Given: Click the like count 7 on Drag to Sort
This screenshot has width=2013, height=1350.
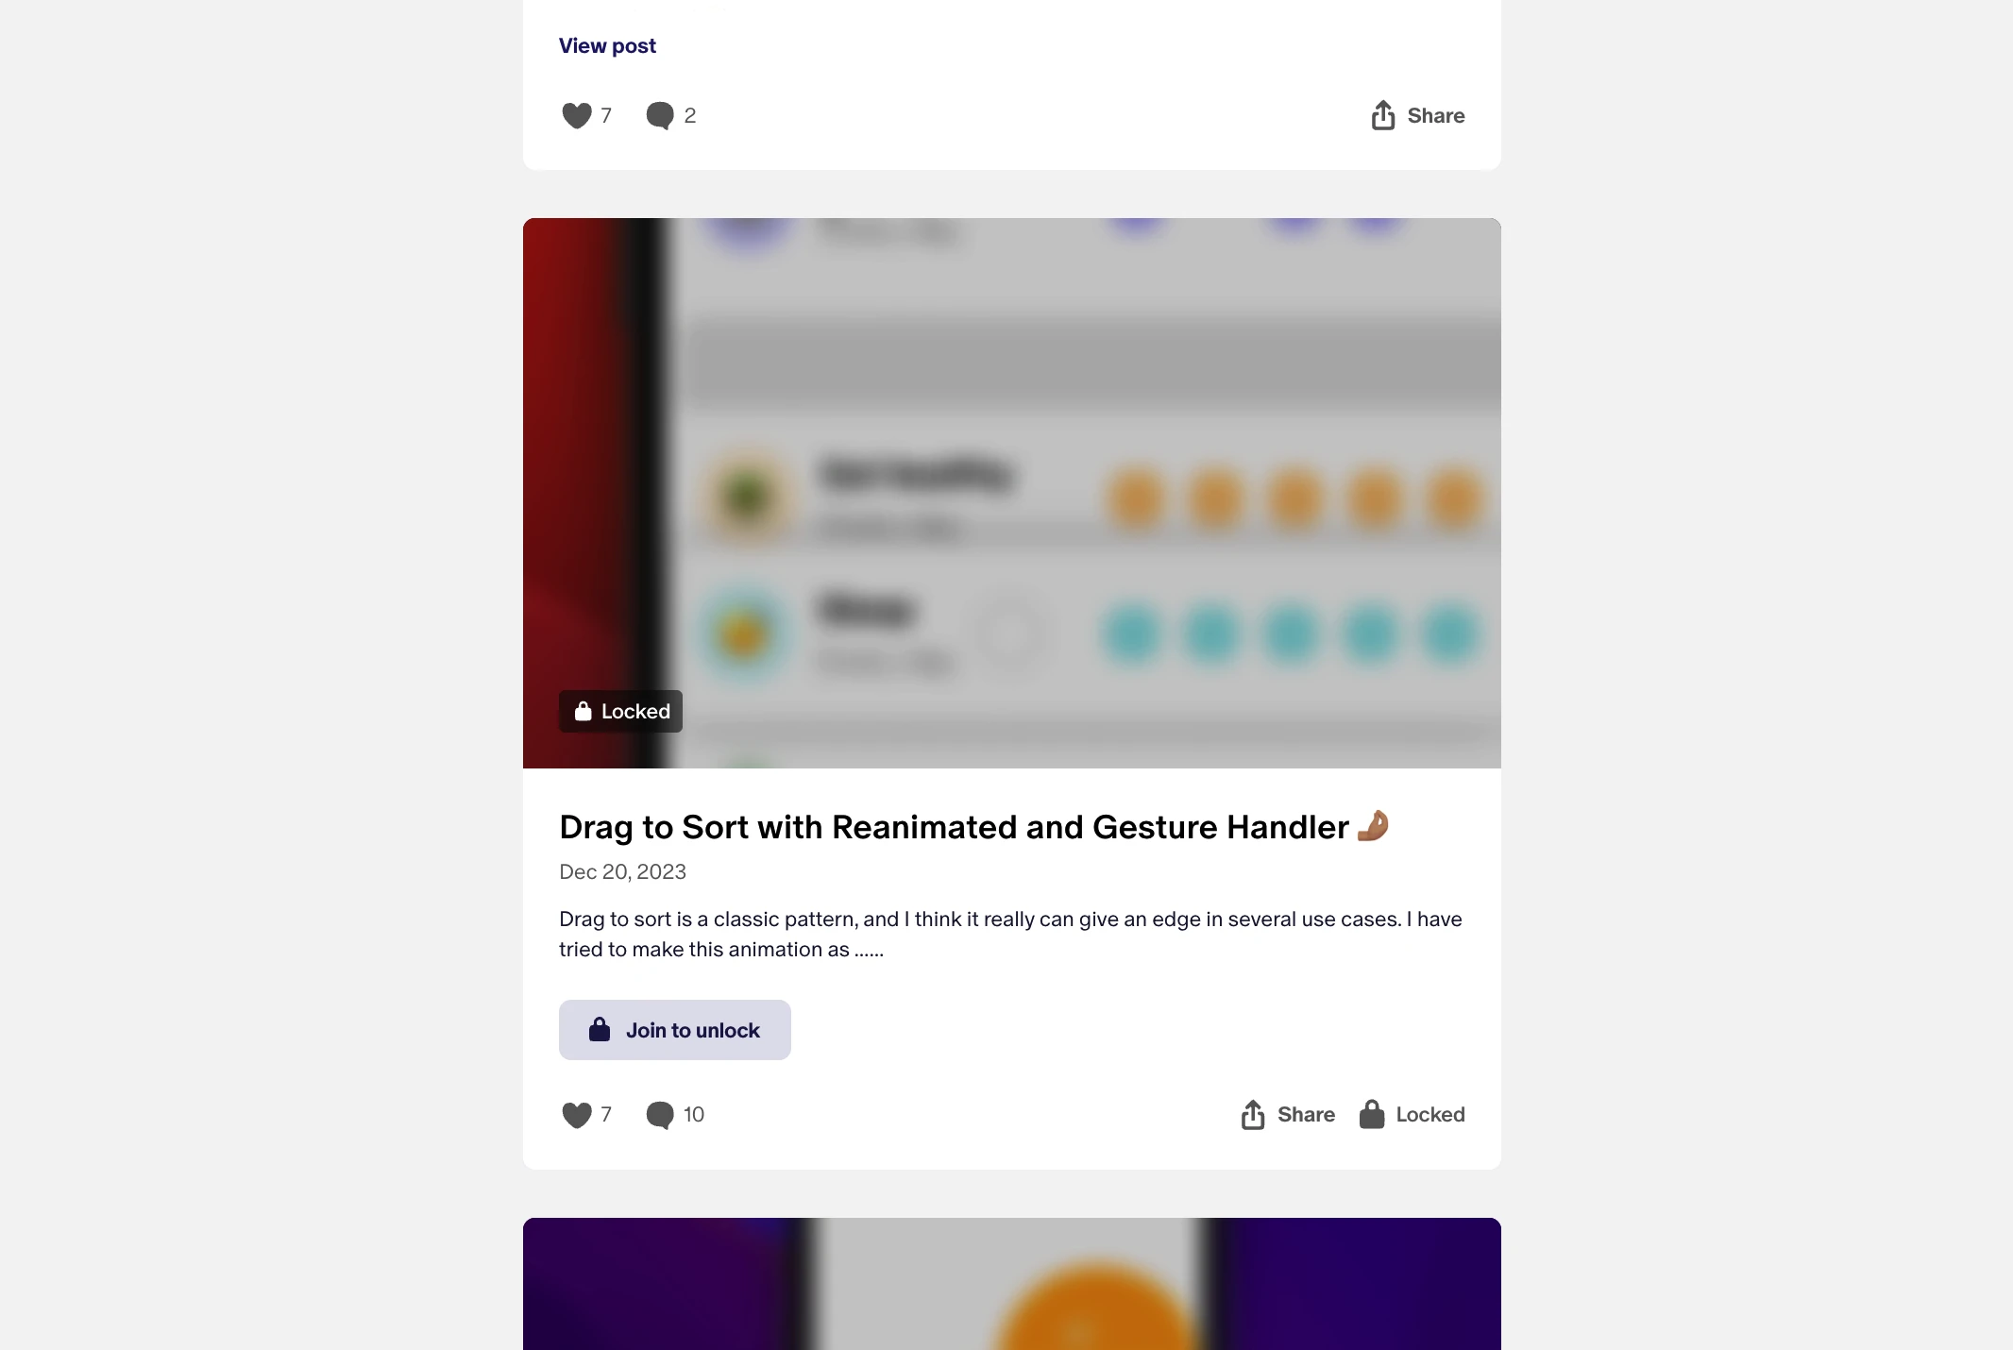Looking at the screenshot, I should pyautogui.click(x=606, y=1115).
